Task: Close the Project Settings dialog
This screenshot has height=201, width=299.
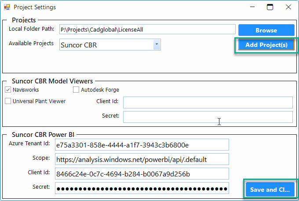Action: [288, 7]
